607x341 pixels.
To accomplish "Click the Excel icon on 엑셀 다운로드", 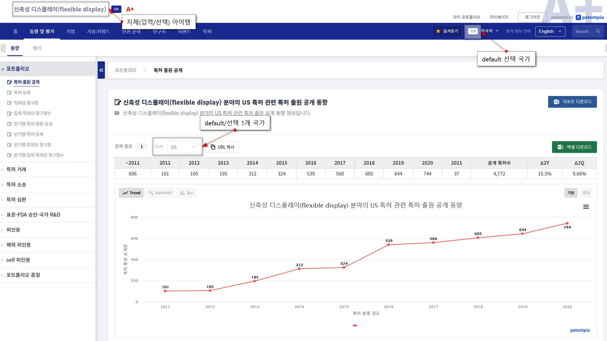I will (560, 147).
